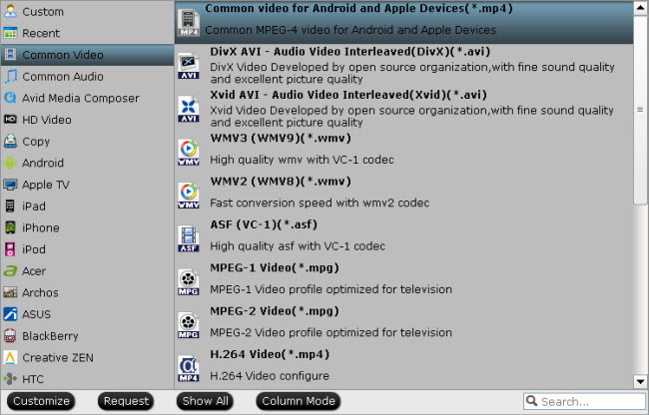Select "MPEG-2 Video(*.mpg)" format
The height and width of the screenshot is (415, 649).
[x=403, y=325]
